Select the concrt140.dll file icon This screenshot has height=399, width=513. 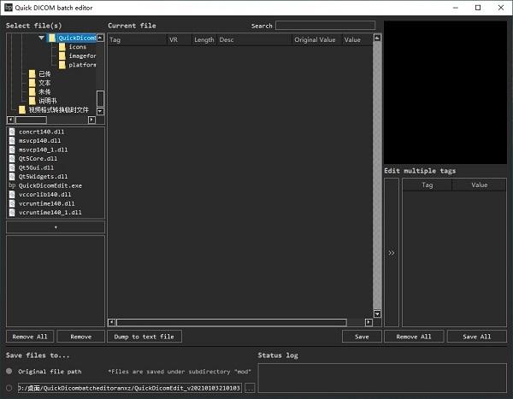point(12,132)
